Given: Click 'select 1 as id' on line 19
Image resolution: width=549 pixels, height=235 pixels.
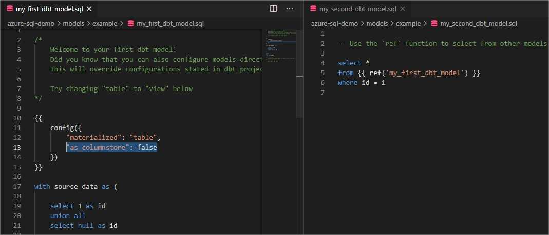Looking at the screenshot, I should (x=78, y=206).
